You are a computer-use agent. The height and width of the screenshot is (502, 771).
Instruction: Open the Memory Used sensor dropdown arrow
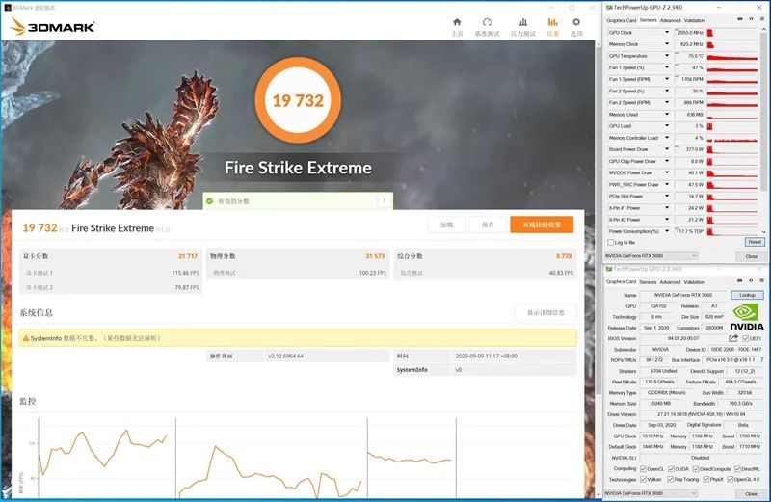[x=667, y=115]
